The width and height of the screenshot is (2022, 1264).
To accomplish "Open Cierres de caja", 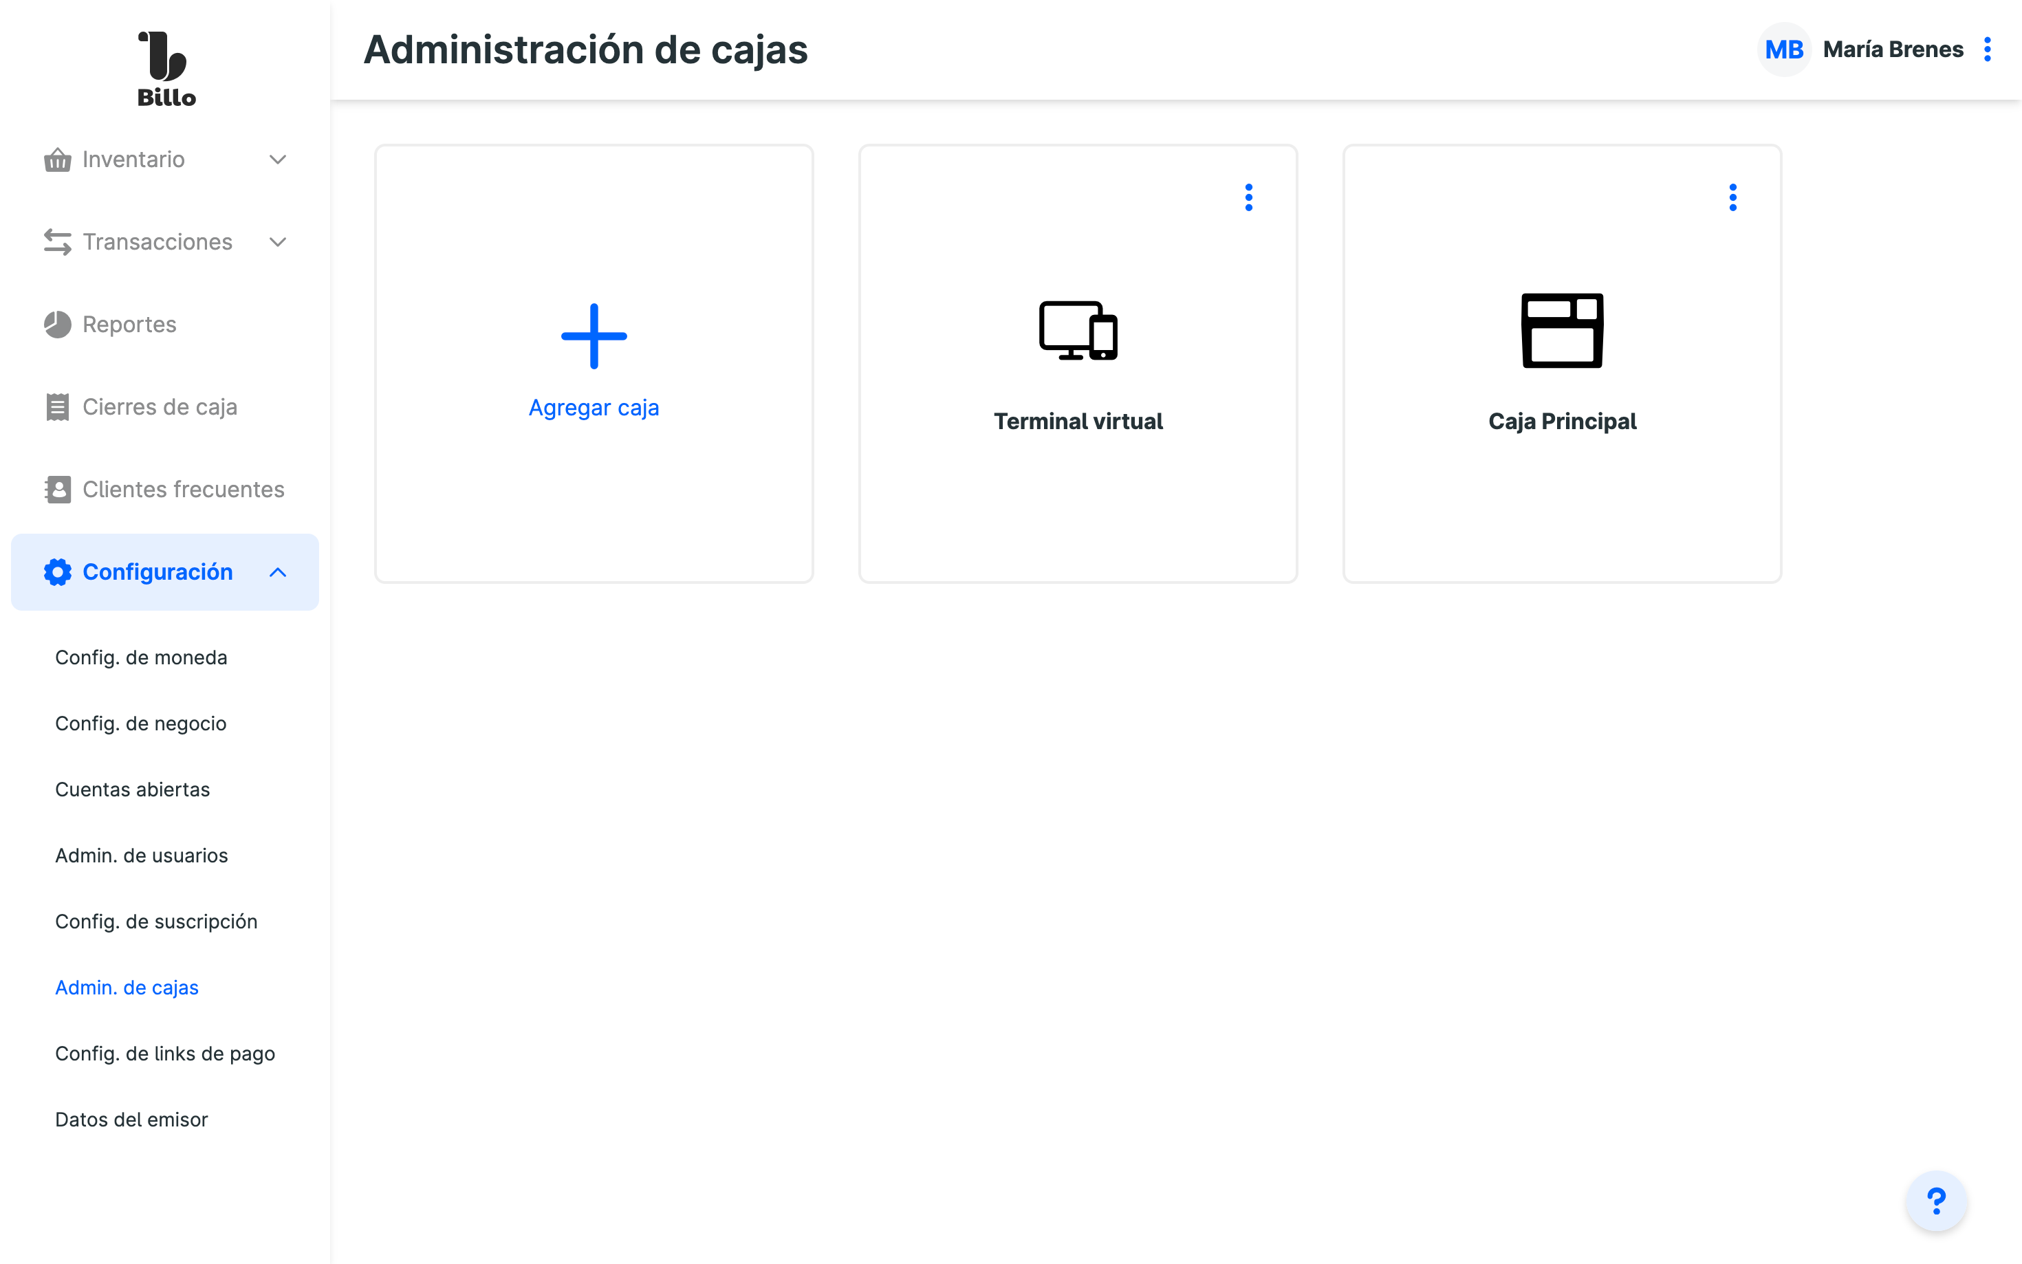I will pos(160,407).
